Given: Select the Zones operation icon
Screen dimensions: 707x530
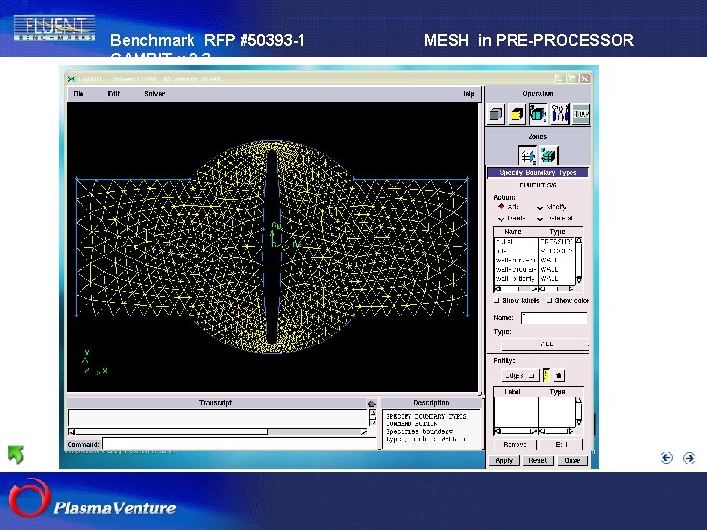Looking at the screenshot, I should click(x=539, y=114).
